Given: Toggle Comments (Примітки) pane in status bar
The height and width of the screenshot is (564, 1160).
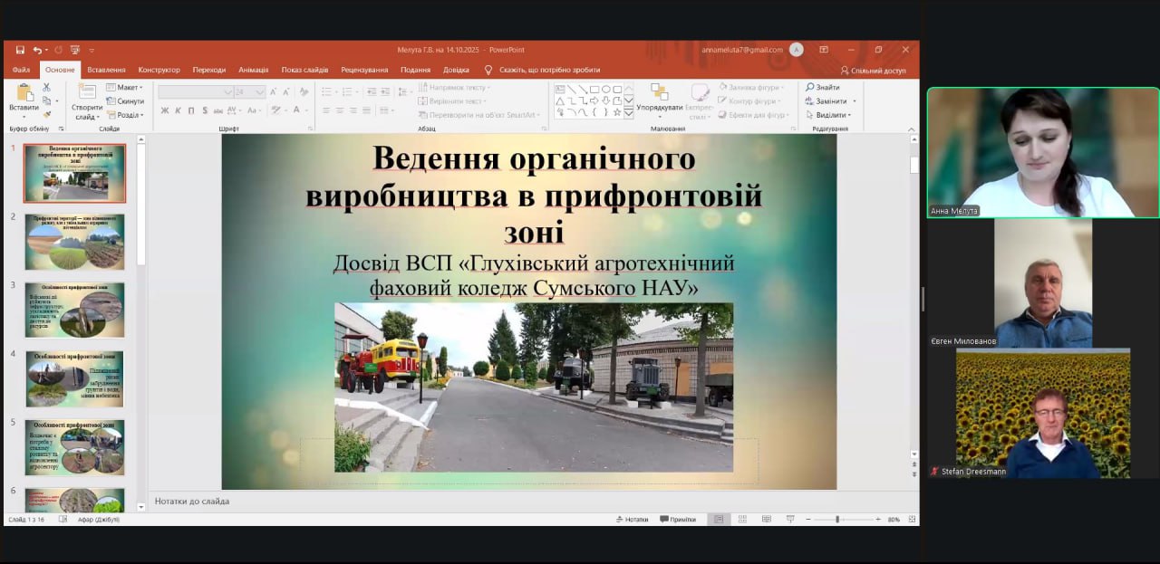Looking at the screenshot, I should pyautogui.click(x=678, y=520).
